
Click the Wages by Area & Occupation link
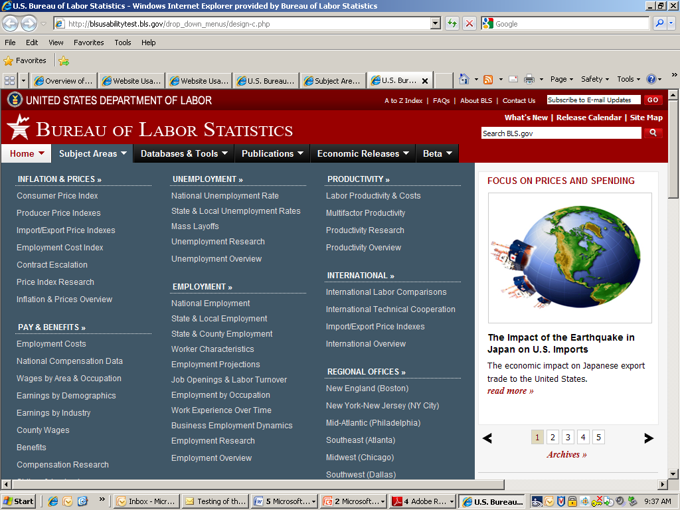point(69,378)
